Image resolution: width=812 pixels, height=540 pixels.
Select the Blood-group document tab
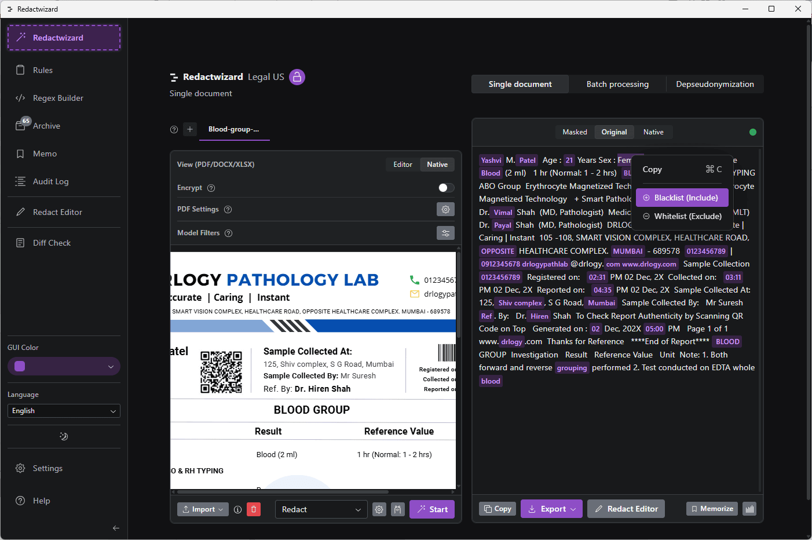point(234,129)
